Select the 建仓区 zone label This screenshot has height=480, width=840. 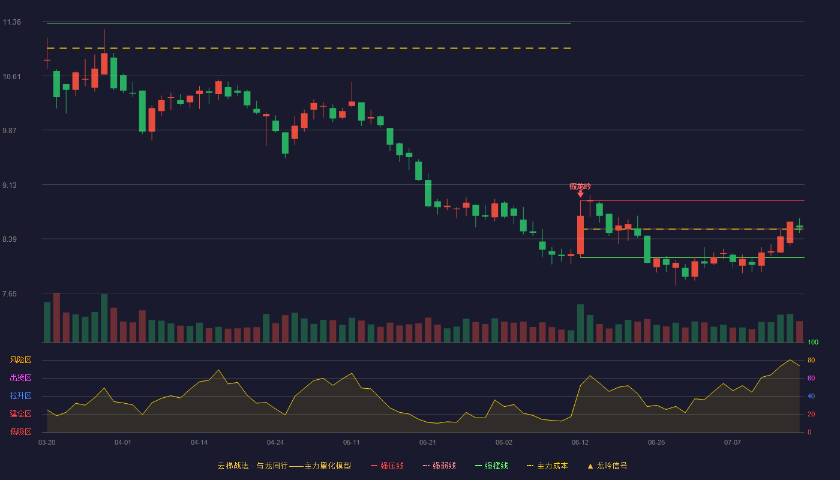click(20, 414)
